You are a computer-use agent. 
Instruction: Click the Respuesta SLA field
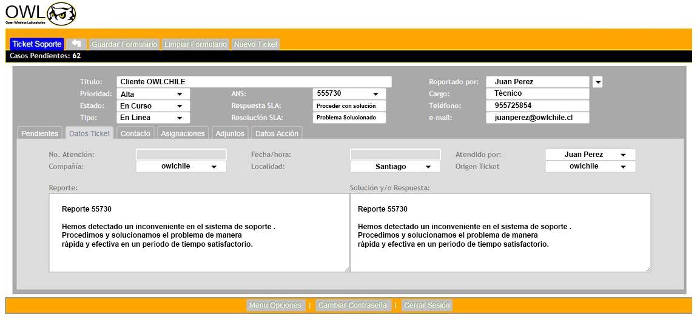(349, 105)
